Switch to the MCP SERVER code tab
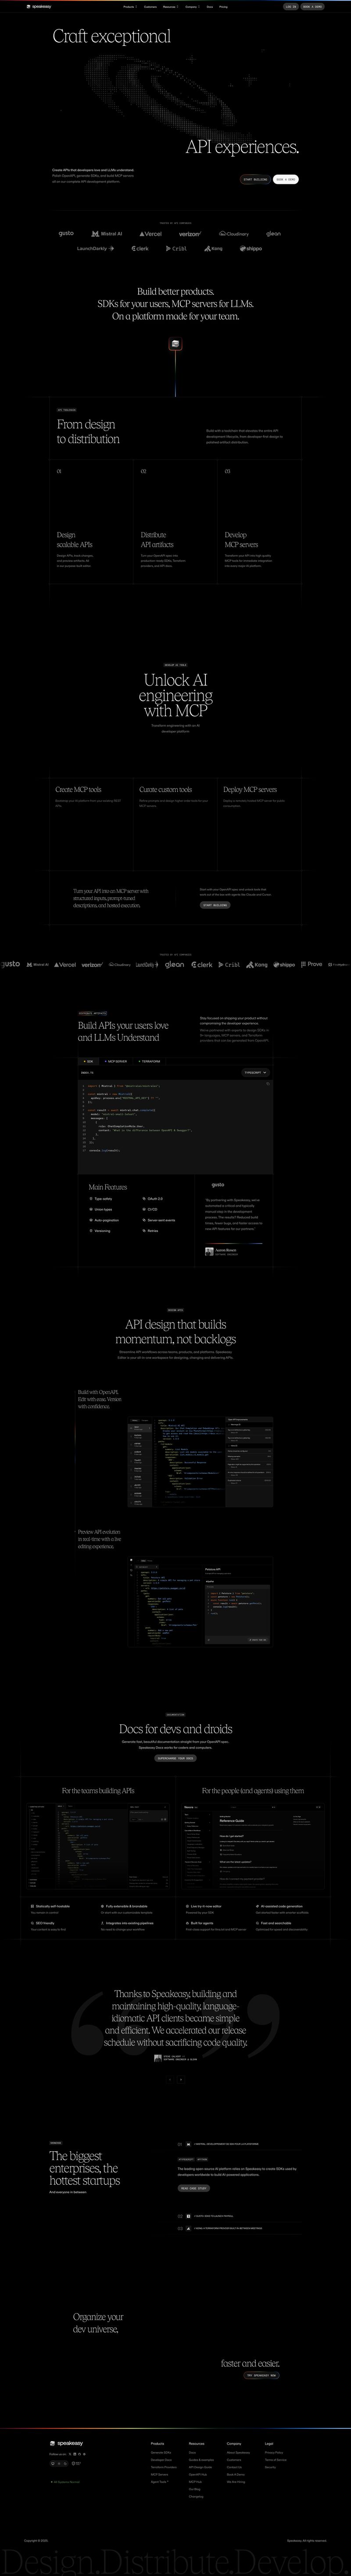Screen dimensions: 351x2576 [116, 1061]
